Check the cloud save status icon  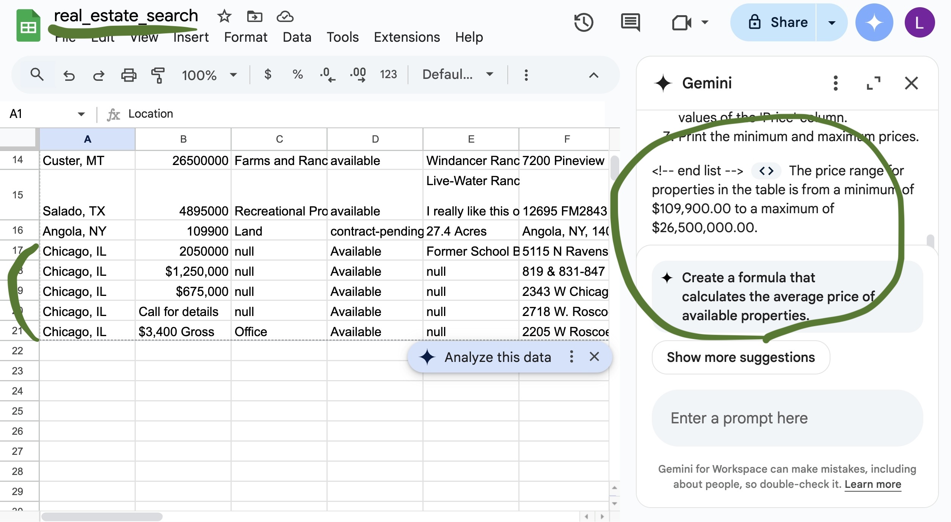pos(285,16)
